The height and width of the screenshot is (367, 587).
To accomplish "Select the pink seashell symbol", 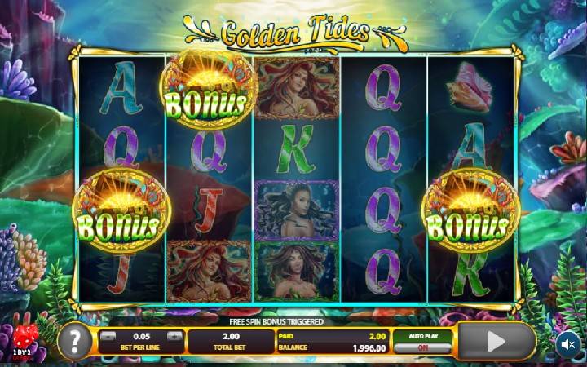I will tap(470, 87).
